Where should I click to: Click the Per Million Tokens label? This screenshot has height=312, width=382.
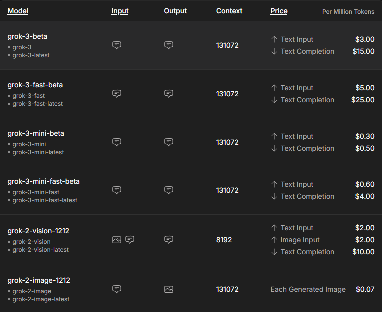[348, 12]
